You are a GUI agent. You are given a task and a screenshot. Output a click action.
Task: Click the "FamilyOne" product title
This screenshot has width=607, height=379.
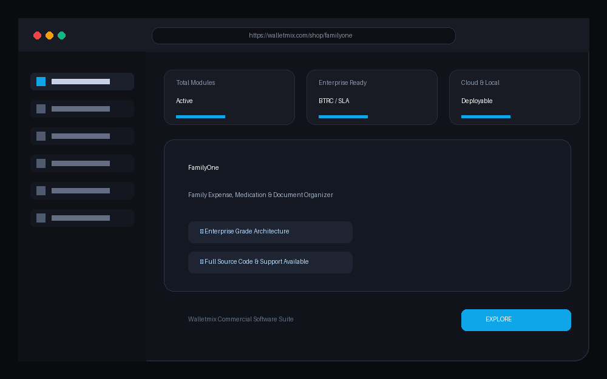point(203,167)
